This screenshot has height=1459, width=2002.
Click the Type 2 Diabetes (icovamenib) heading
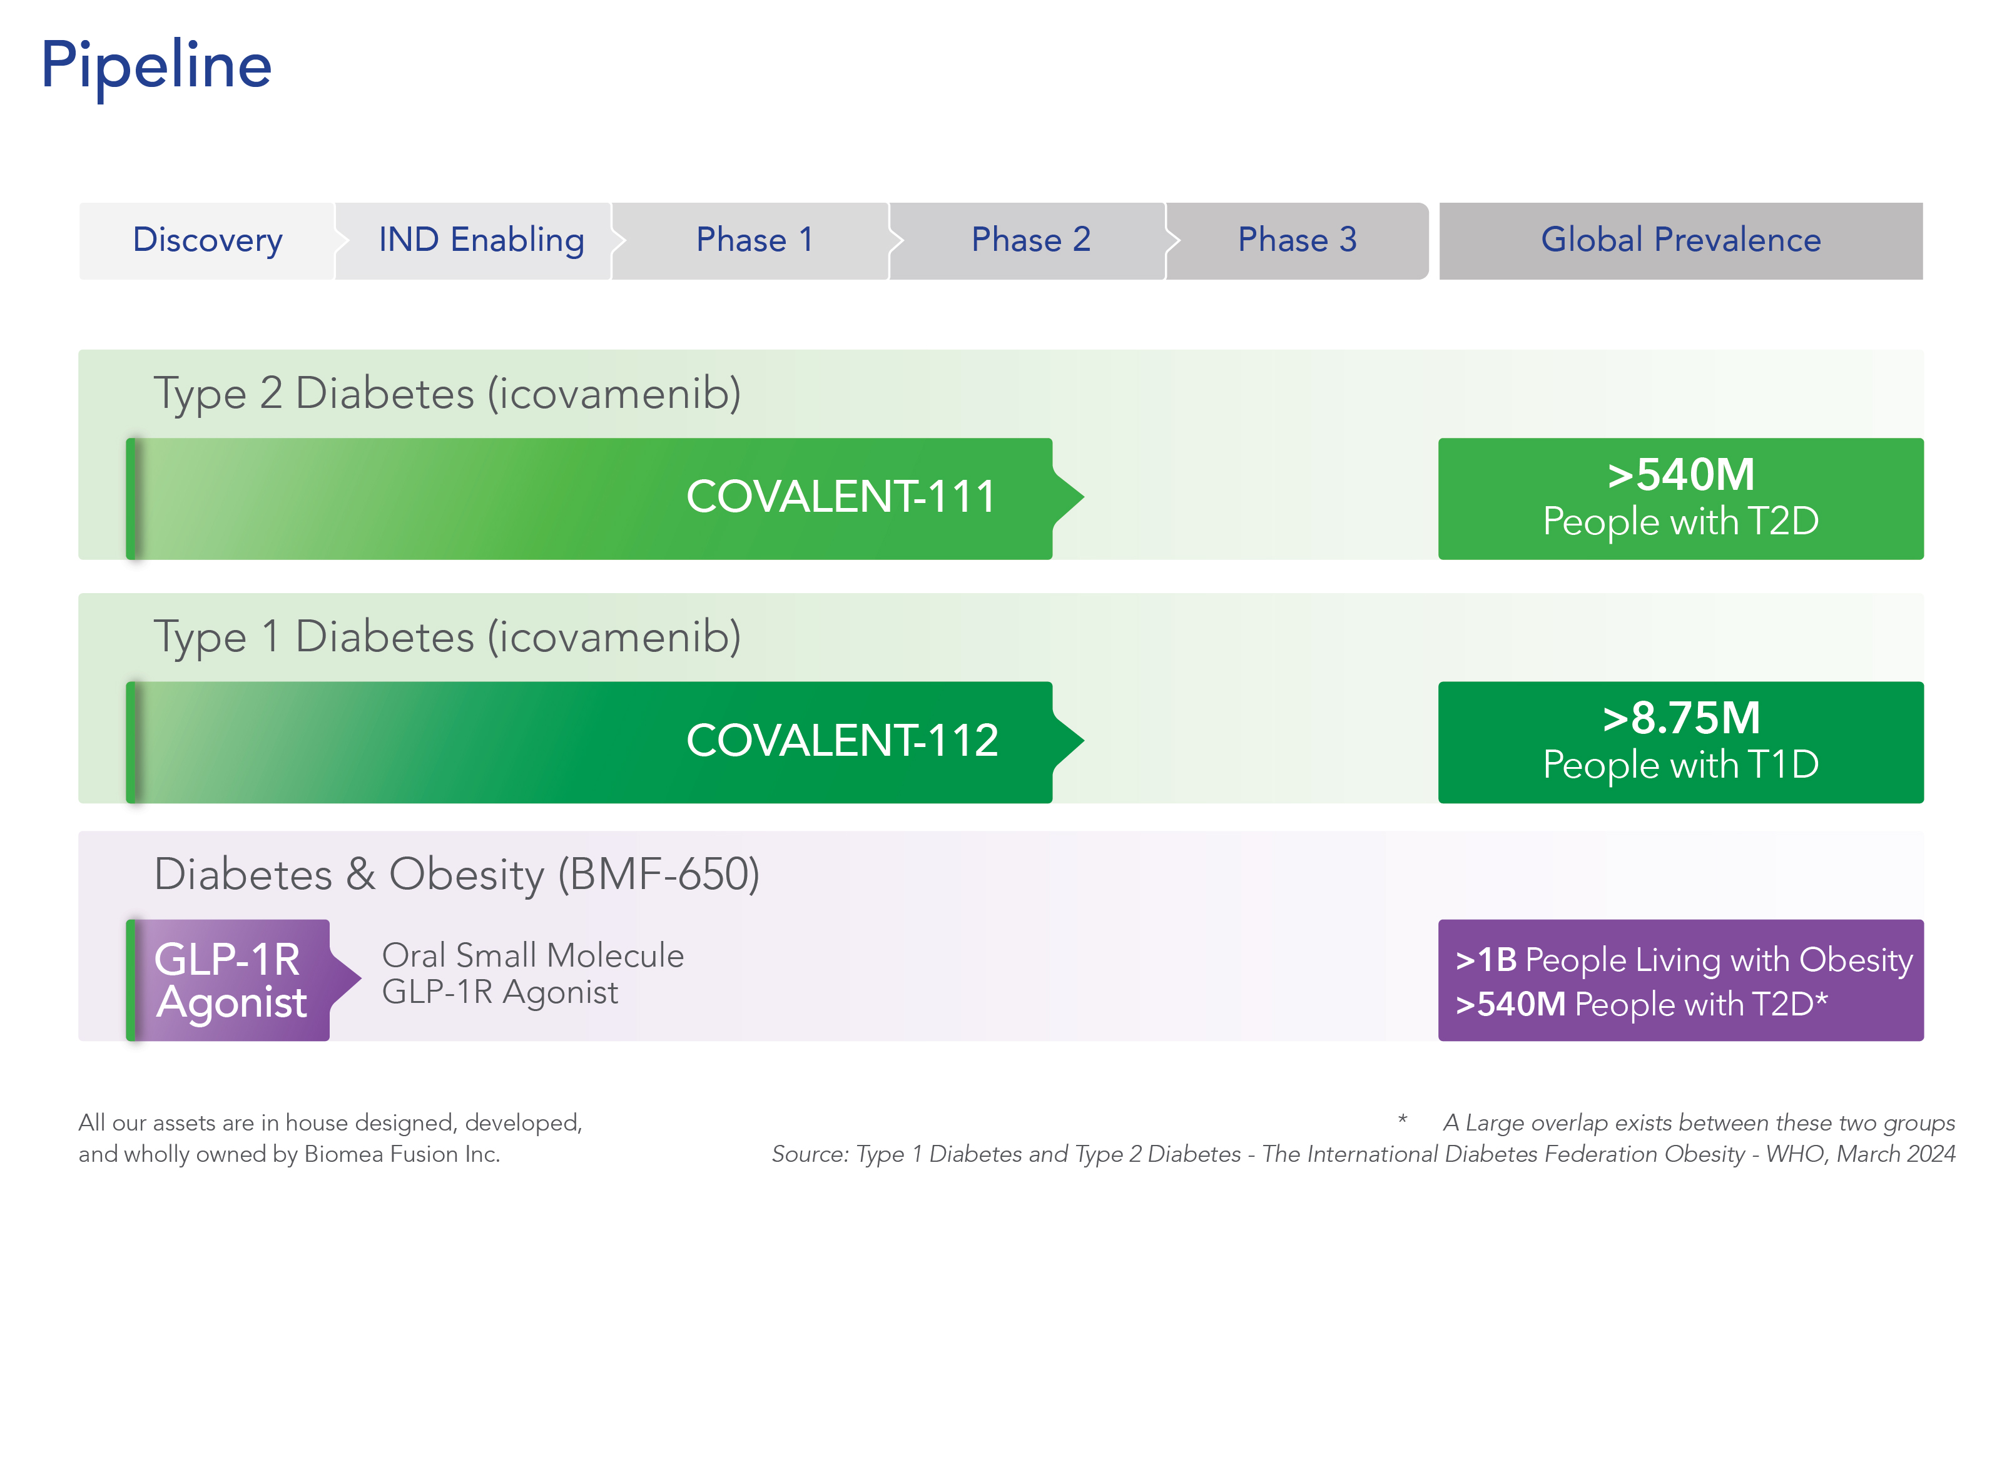[x=447, y=393]
